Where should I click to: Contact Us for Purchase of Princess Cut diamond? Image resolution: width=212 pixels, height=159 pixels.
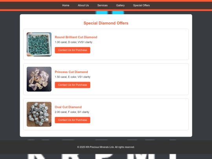73,85
